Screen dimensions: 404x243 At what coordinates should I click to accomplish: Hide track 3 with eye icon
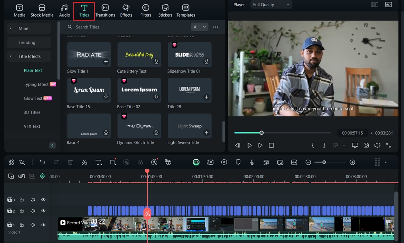click(43, 200)
